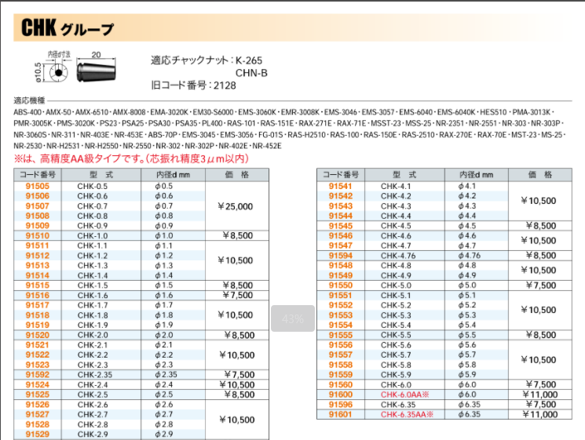The height and width of the screenshot is (440, 585).
Task: Click the K-265 chuck nut text
Action: pos(249,60)
